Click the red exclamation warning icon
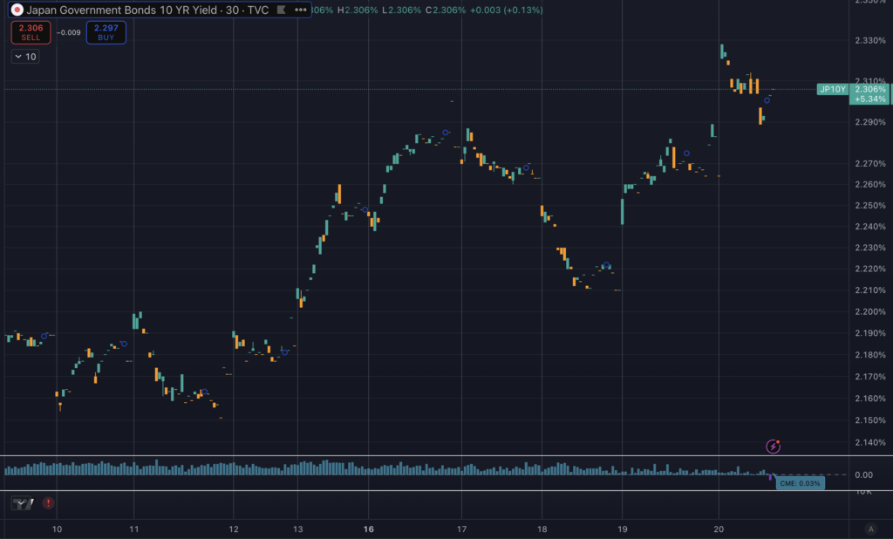 point(48,502)
